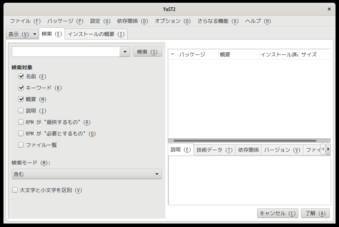The image size is (339, 227).
Task: Select the 説明 (E) details tab
Action: click(x=181, y=149)
